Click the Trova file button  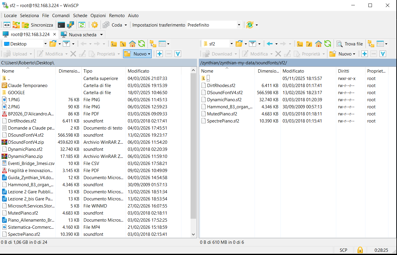(x=350, y=44)
